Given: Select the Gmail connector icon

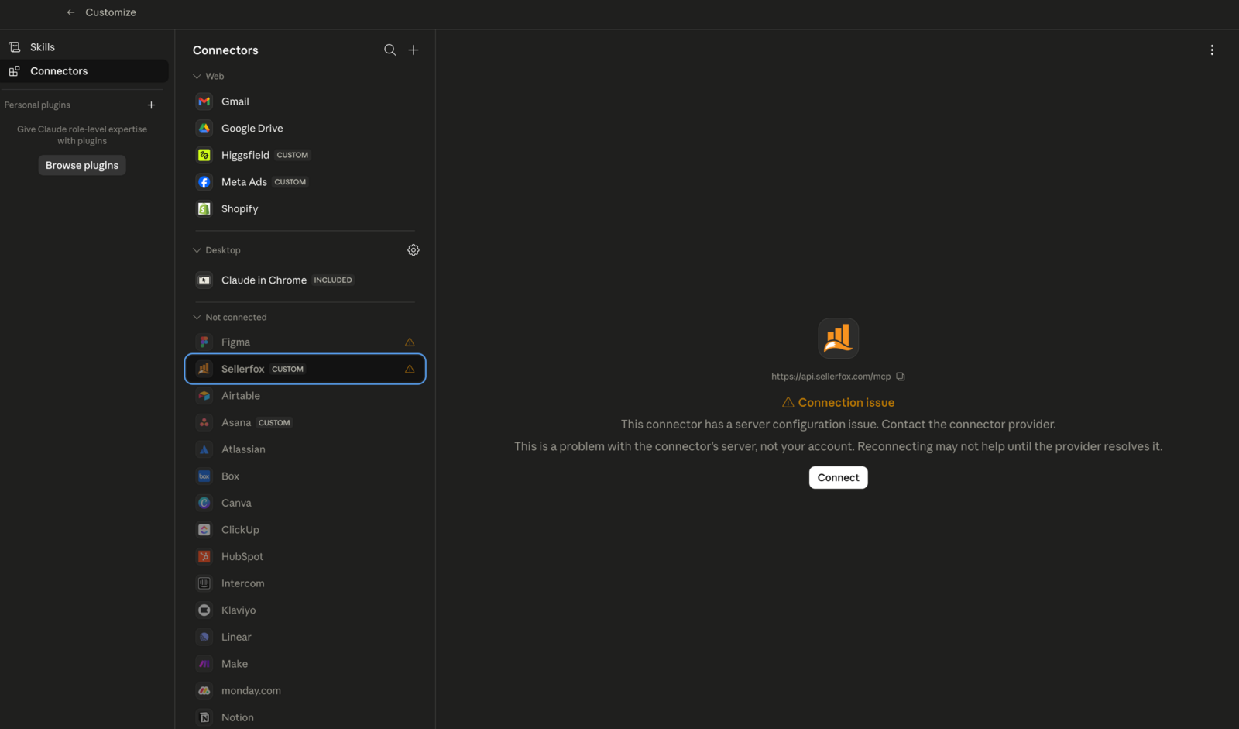Looking at the screenshot, I should point(204,101).
